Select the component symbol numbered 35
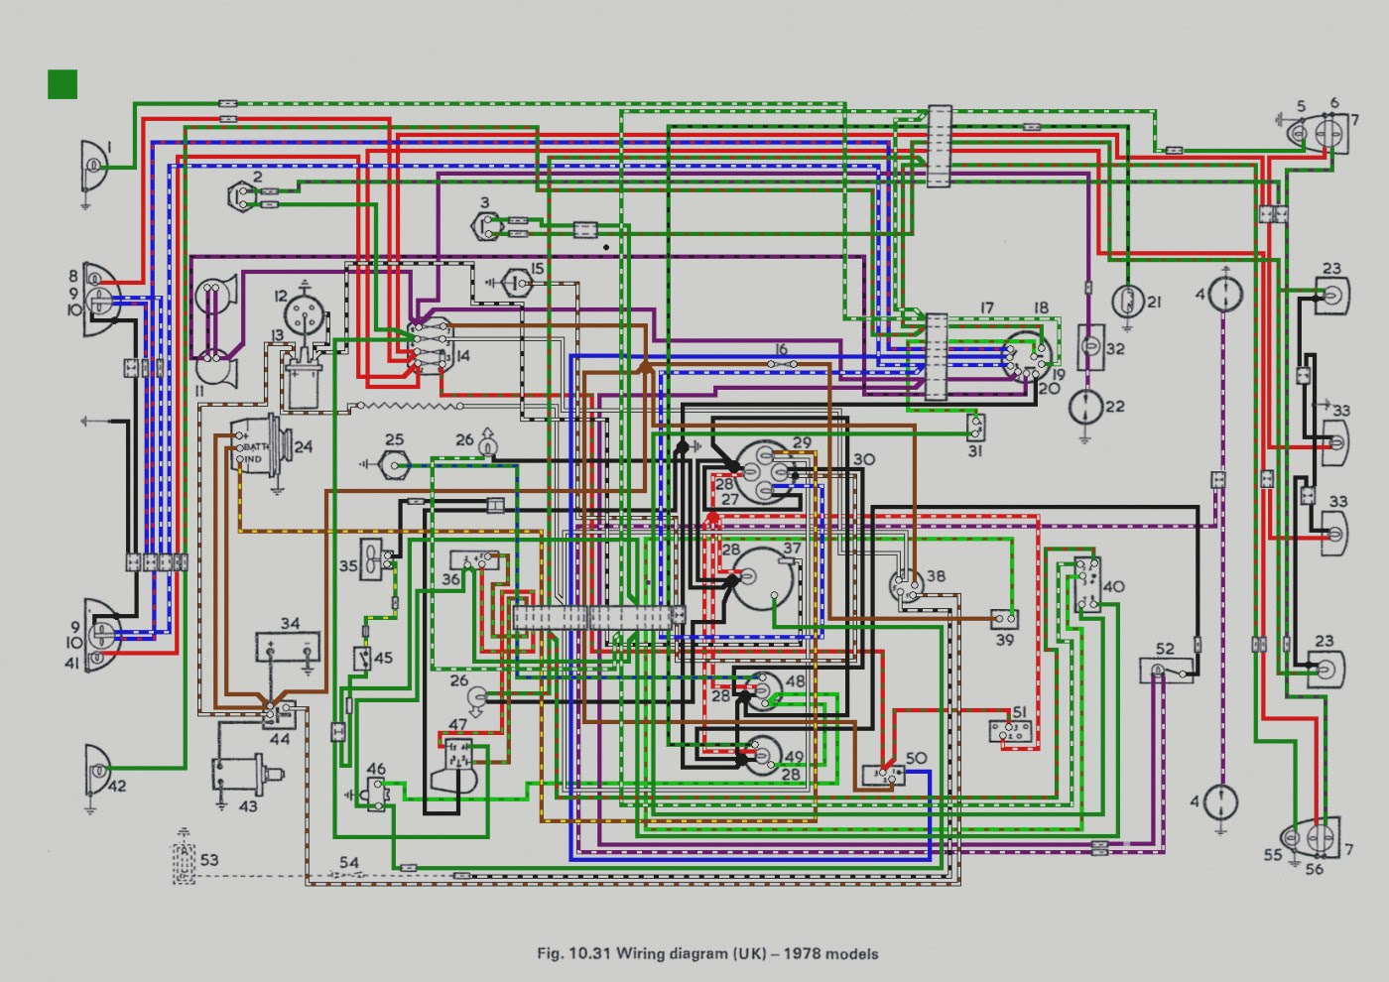 click(x=375, y=557)
